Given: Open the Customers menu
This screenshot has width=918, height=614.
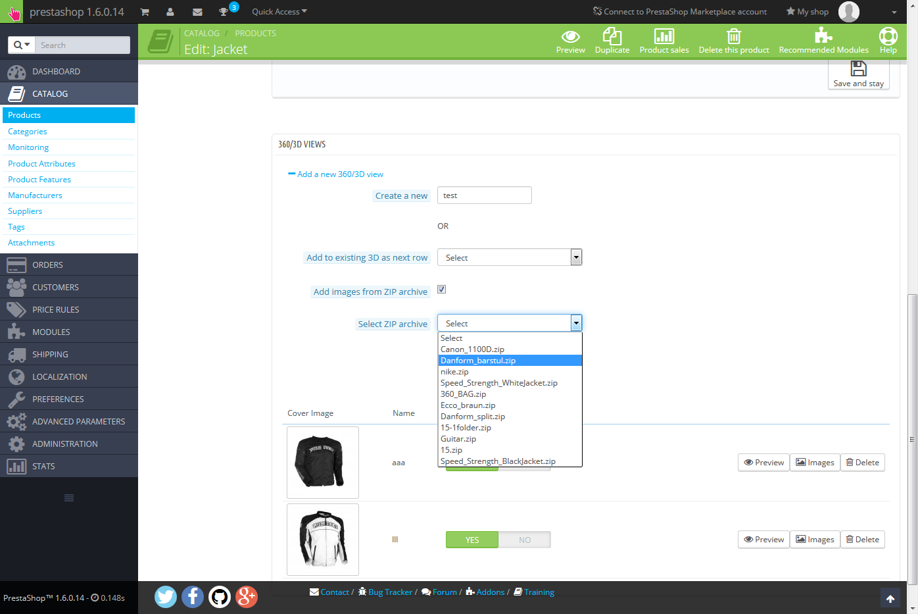Looking at the screenshot, I should (x=69, y=287).
